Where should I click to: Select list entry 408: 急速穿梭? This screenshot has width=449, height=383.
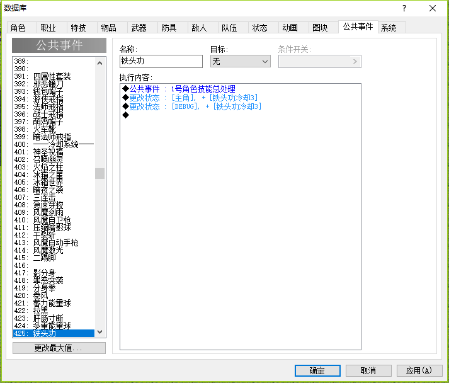[x=54, y=205]
